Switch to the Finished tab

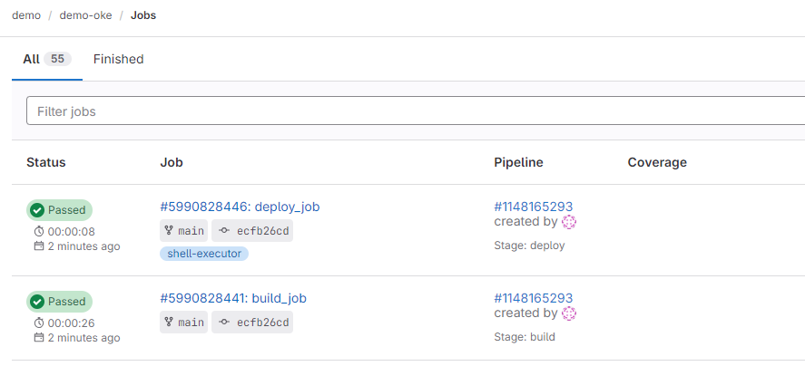pyautogui.click(x=118, y=59)
